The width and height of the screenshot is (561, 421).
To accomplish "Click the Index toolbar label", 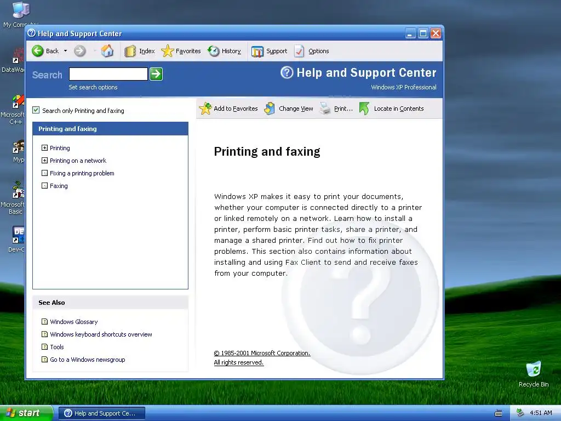I will point(147,51).
